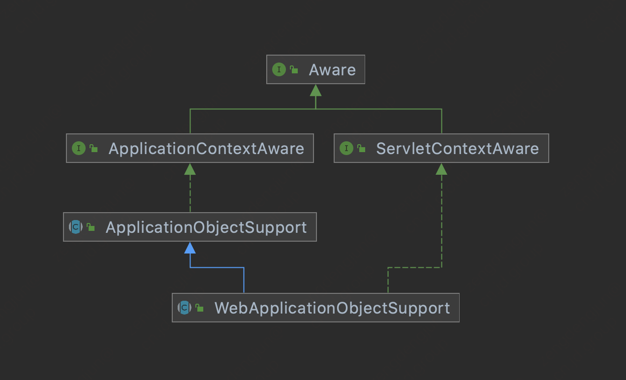626x380 pixels.
Task: Click the arrowhead pointing into ServletContextAware
Action: click(441, 169)
